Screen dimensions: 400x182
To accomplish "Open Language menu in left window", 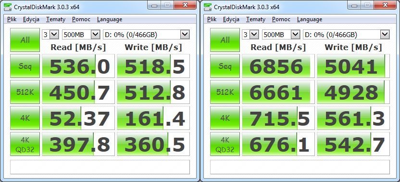I will coord(110,19).
